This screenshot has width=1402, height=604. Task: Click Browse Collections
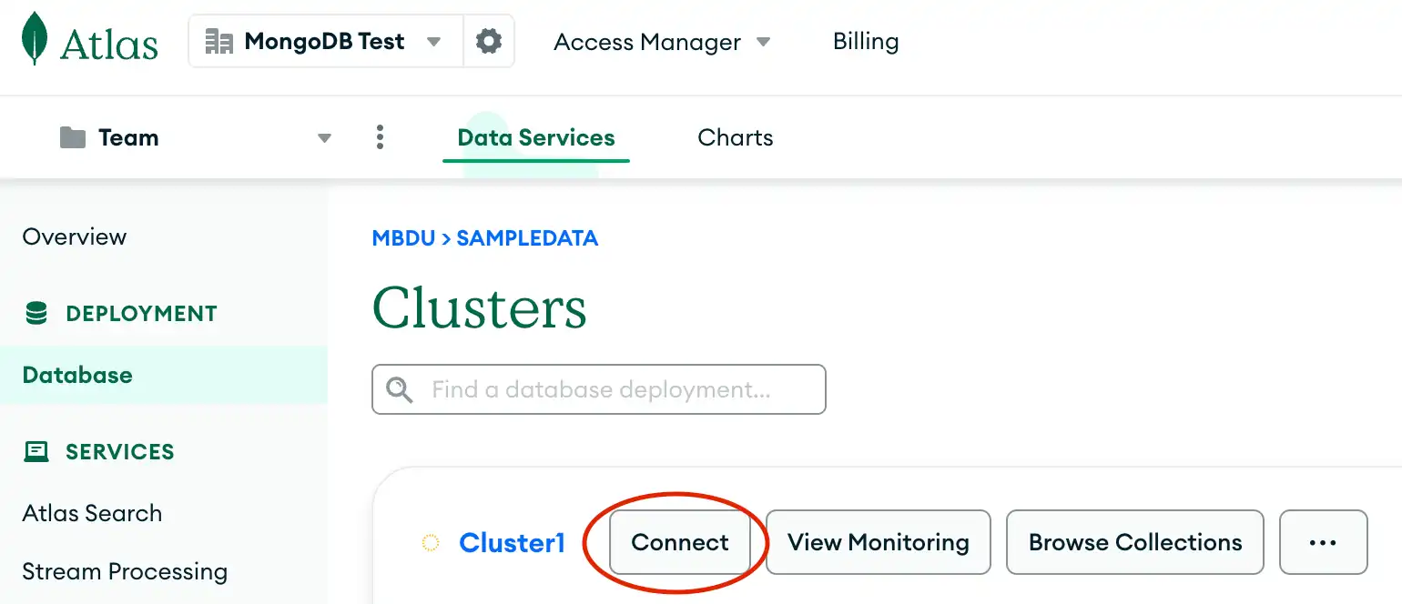tap(1134, 542)
